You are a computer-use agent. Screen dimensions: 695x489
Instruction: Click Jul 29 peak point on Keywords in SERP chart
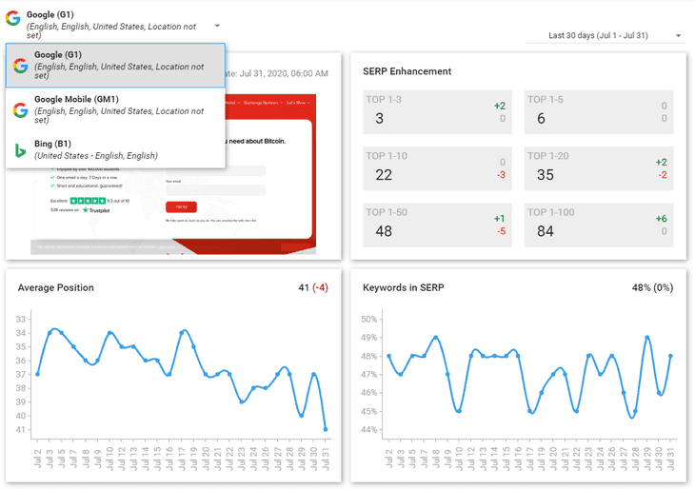(x=647, y=338)
